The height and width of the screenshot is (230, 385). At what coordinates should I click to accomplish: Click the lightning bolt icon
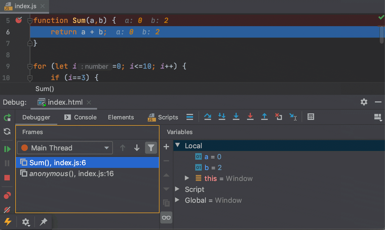click(x=8, y=222)
